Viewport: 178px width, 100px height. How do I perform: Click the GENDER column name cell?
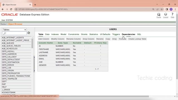[x=43, y=65]
